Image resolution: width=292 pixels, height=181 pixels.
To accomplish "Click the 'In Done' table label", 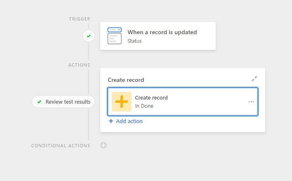I will [144, 106].
